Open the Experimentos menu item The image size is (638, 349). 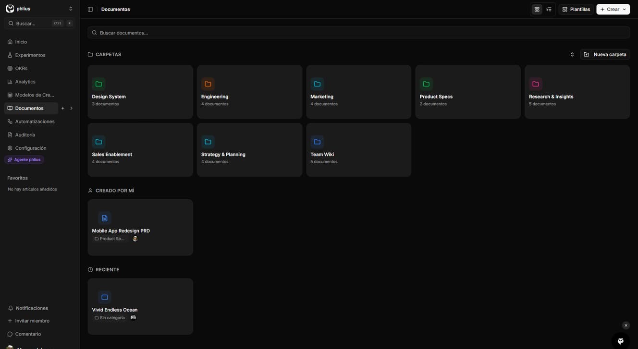30,55
